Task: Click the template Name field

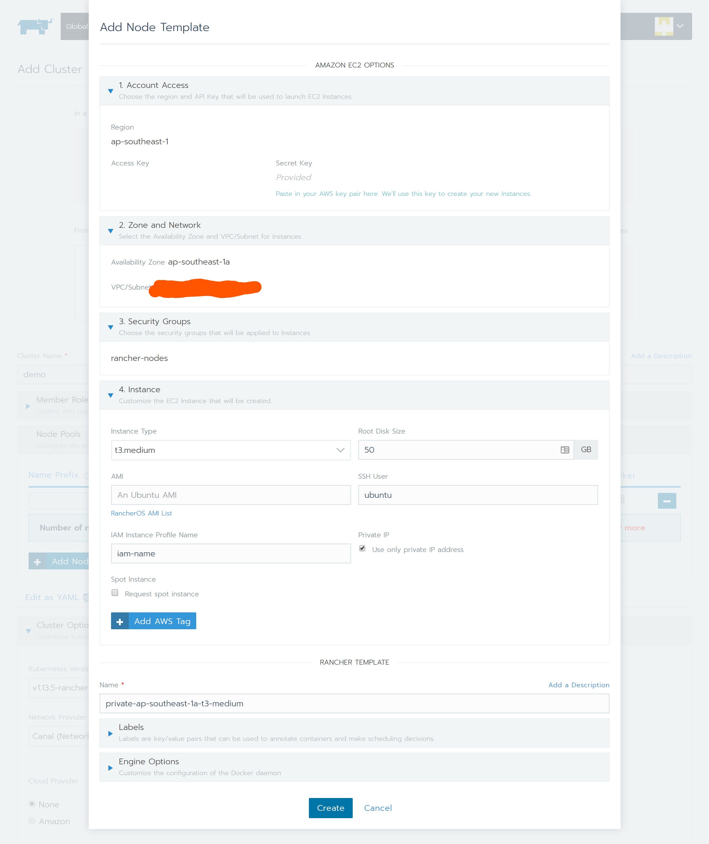Action: point(354,703)
